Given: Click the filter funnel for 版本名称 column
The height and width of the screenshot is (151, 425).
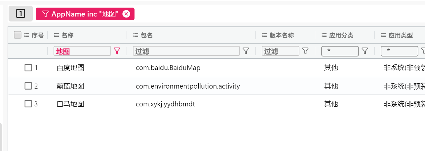Looking at the screenshot, I should (305, 51).
